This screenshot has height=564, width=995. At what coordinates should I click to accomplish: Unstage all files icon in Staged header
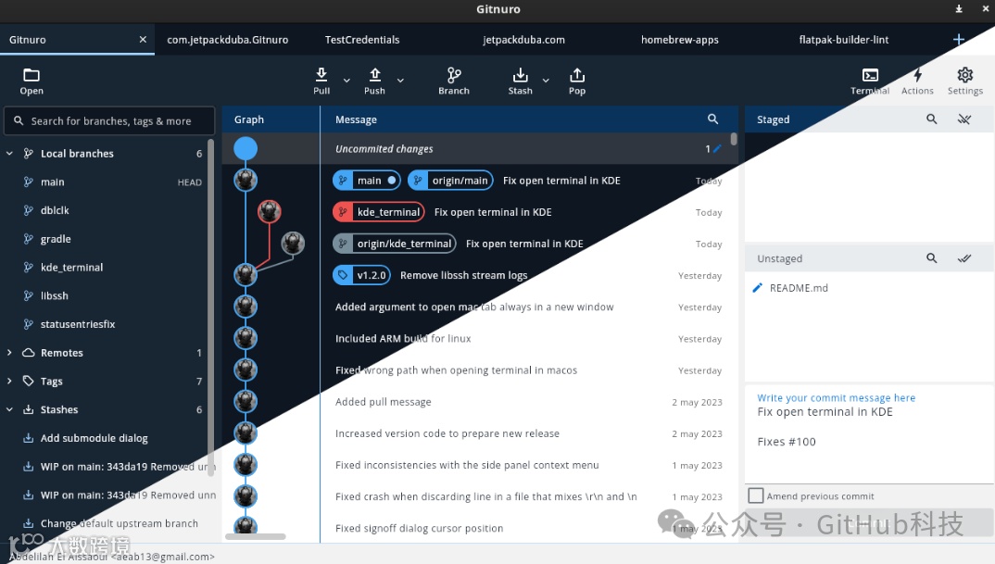coord(964,119)
